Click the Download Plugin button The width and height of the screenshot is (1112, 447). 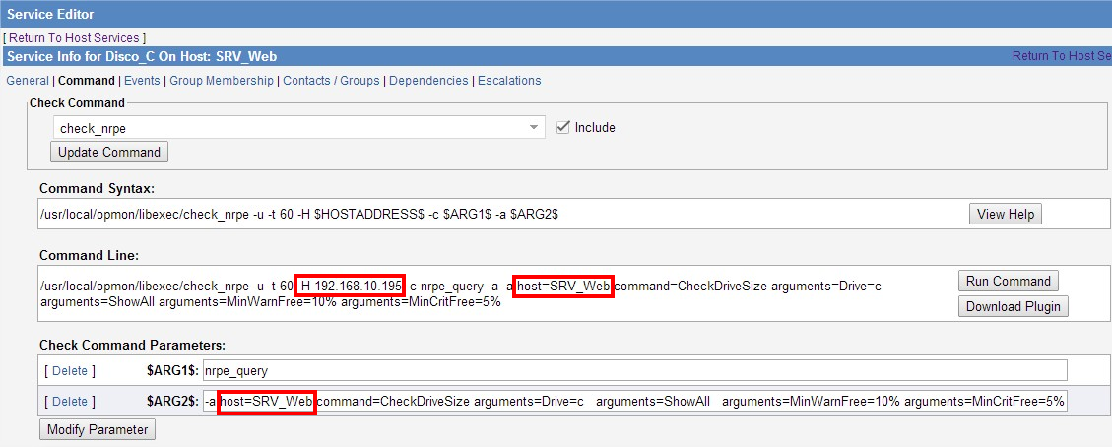(1013, 306)
